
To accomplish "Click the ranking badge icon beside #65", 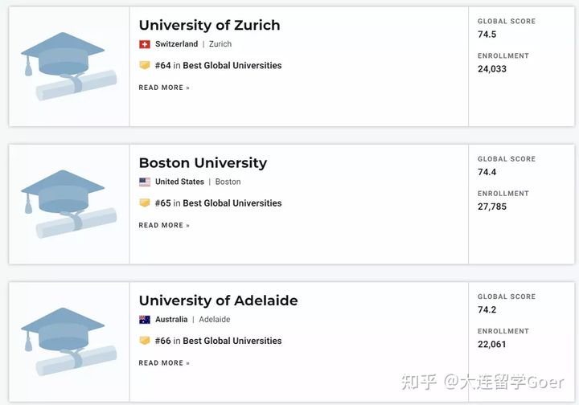I will tap(145, 202).
